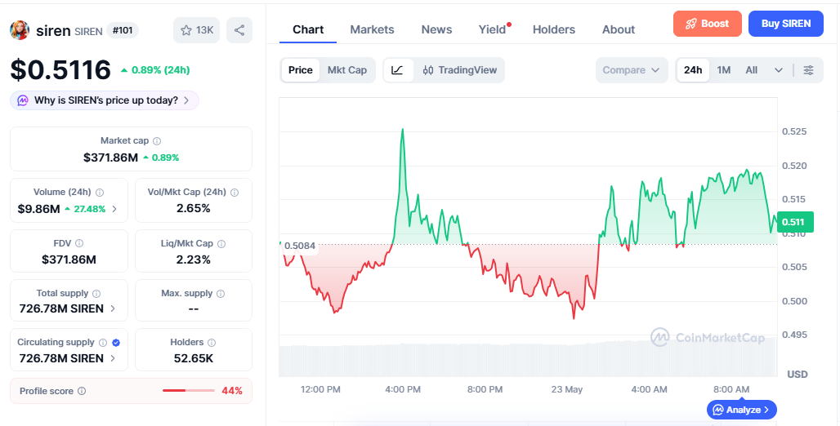Show info icon next to Profile score
Screen dimensions: 840x426
tap(82, 391)
